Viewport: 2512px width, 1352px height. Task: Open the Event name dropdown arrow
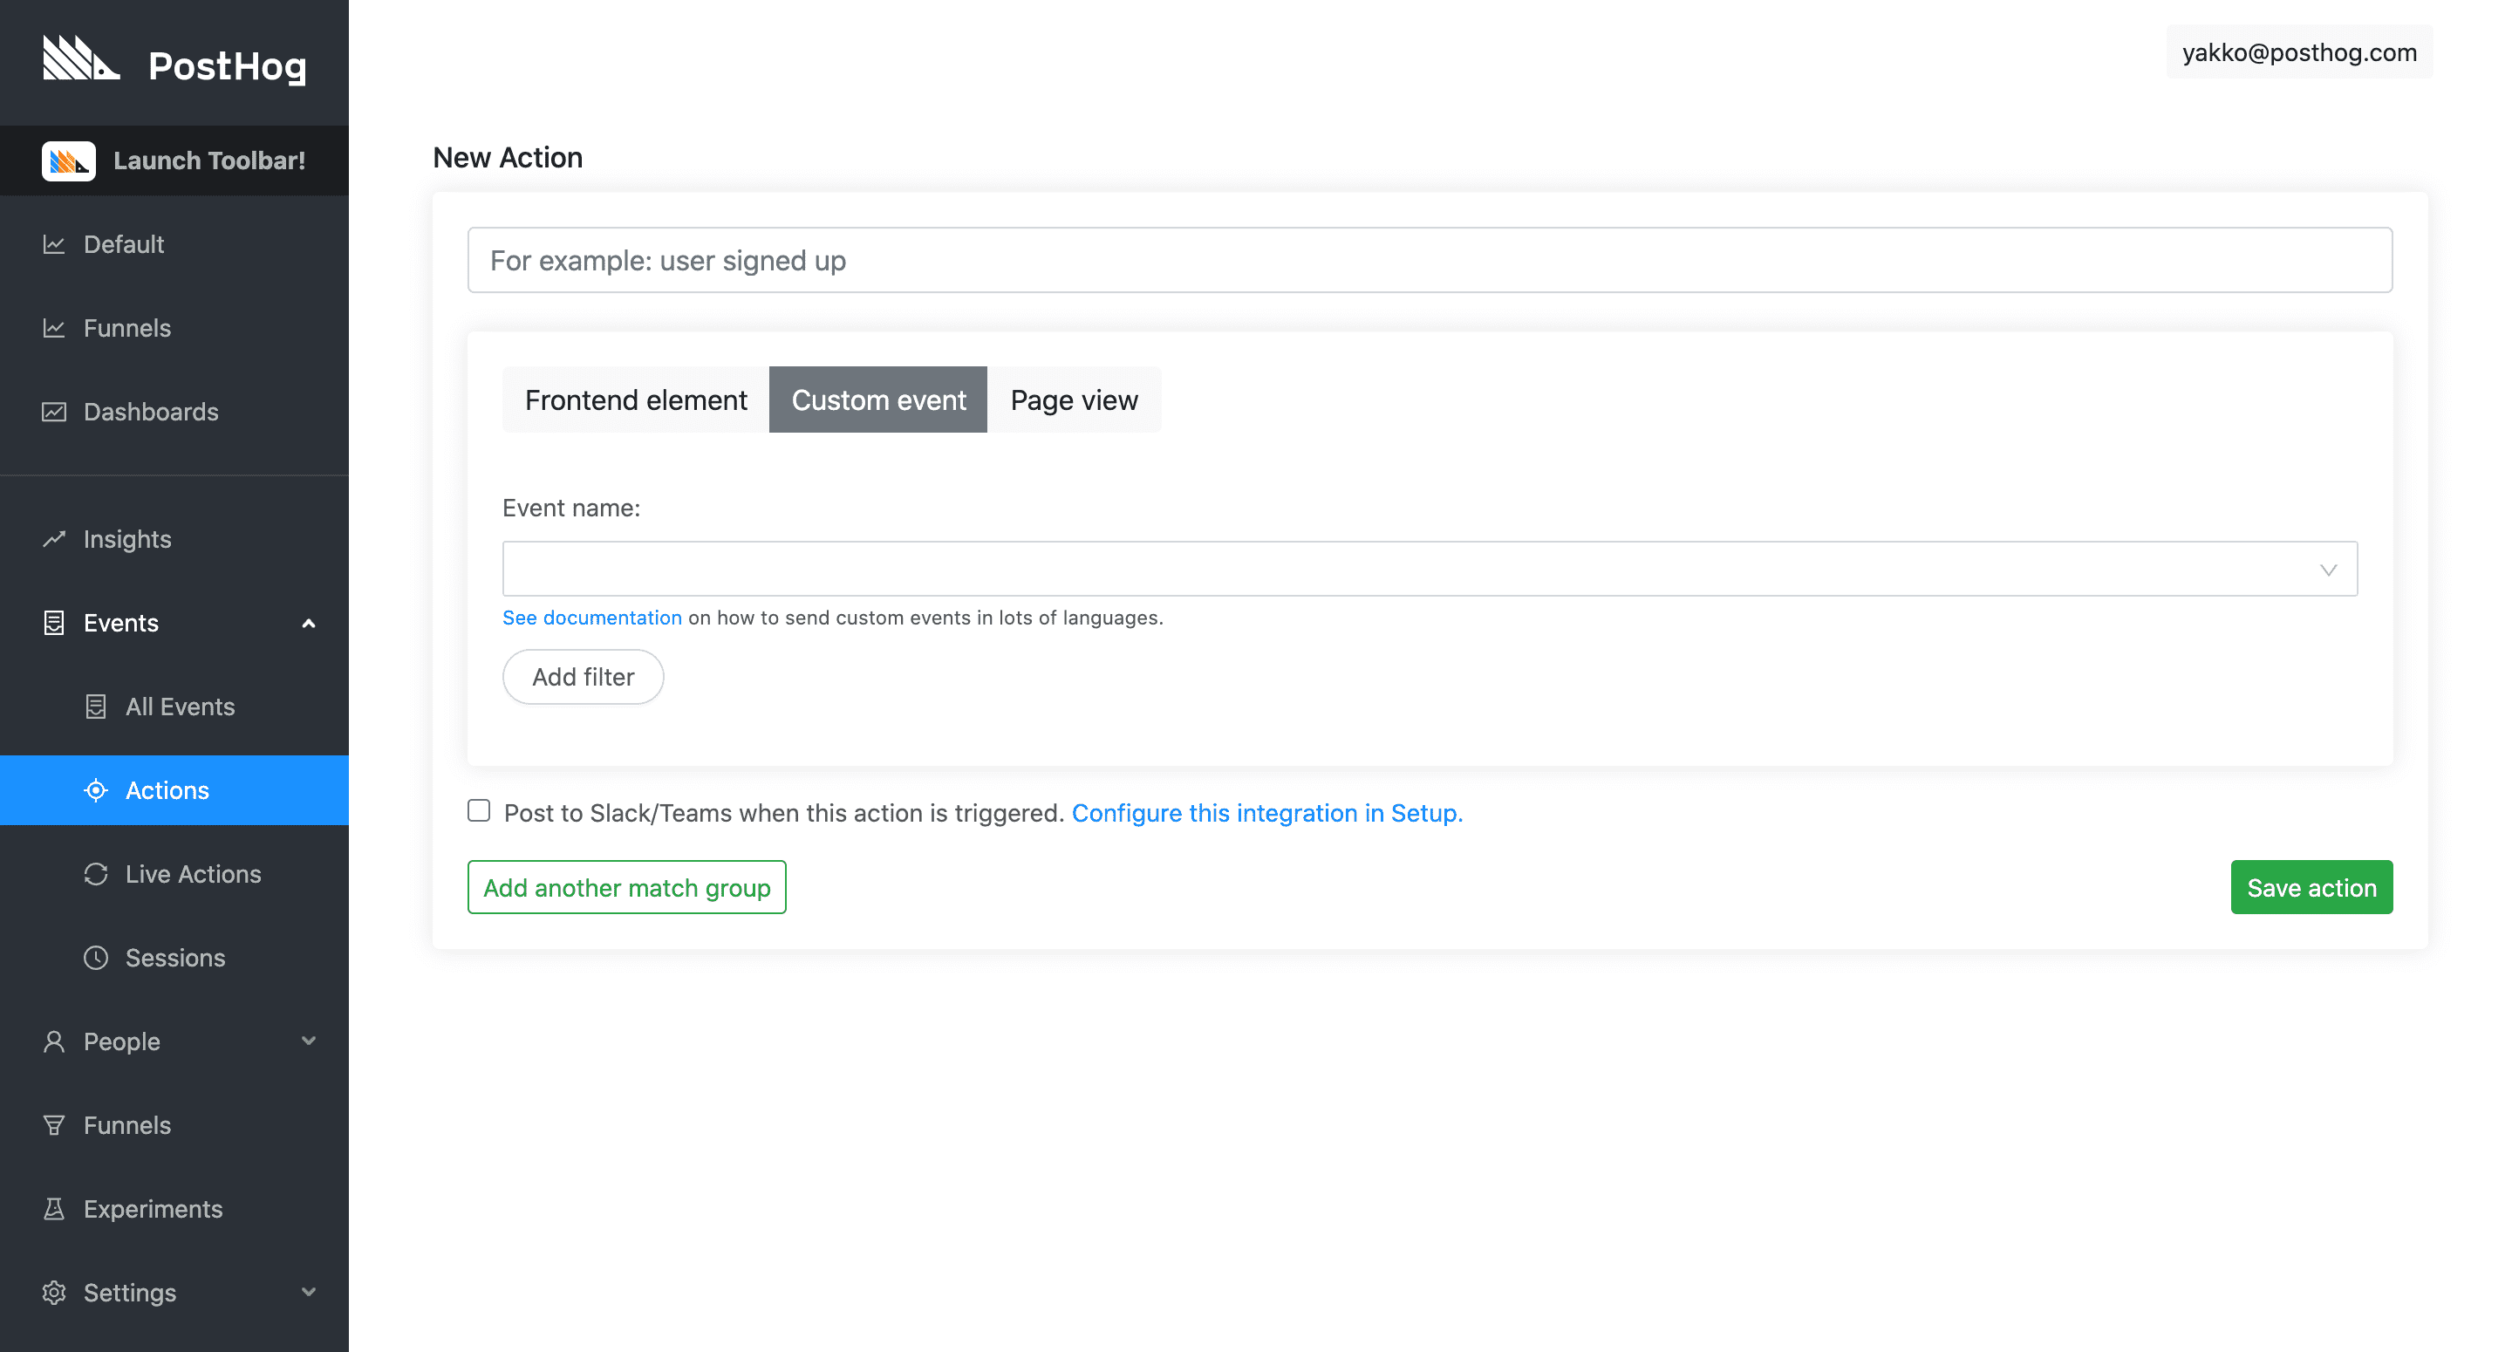point(2329,570)
